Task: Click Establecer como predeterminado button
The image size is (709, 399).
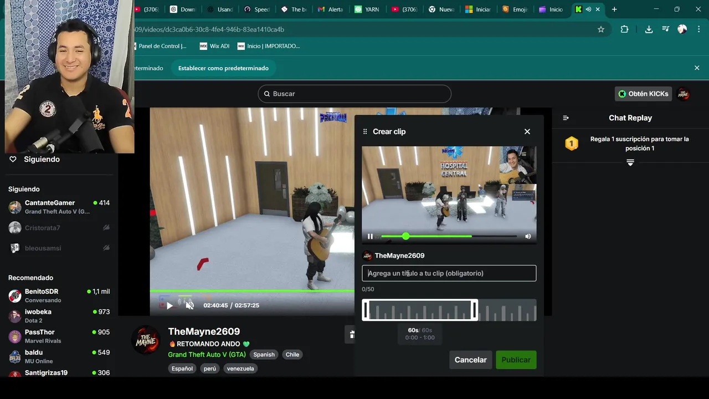Action: (223, 68)
